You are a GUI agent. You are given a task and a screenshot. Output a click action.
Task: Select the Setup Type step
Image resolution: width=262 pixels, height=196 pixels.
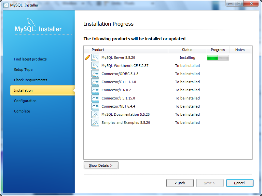click(x=23, y=70)
